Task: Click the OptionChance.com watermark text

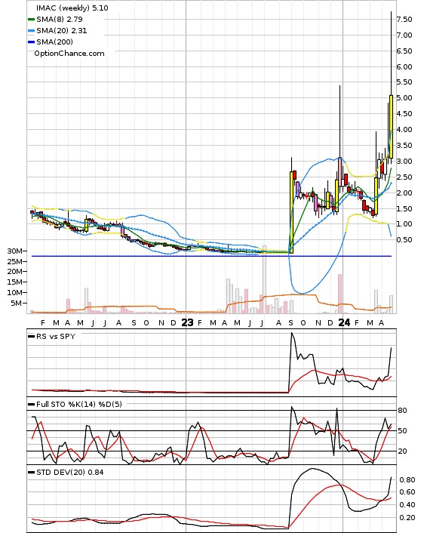Action: (69, 54)
